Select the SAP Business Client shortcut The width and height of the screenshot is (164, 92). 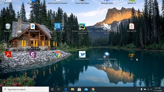point(82,54)
